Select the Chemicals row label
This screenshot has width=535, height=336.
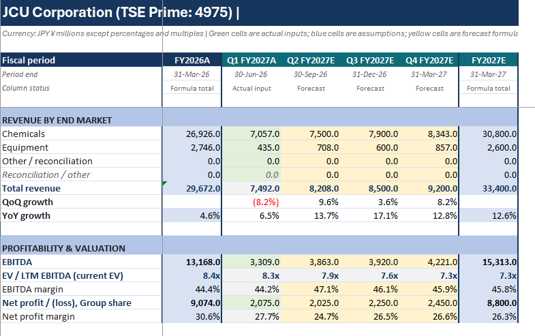click(x=81, y=134)
